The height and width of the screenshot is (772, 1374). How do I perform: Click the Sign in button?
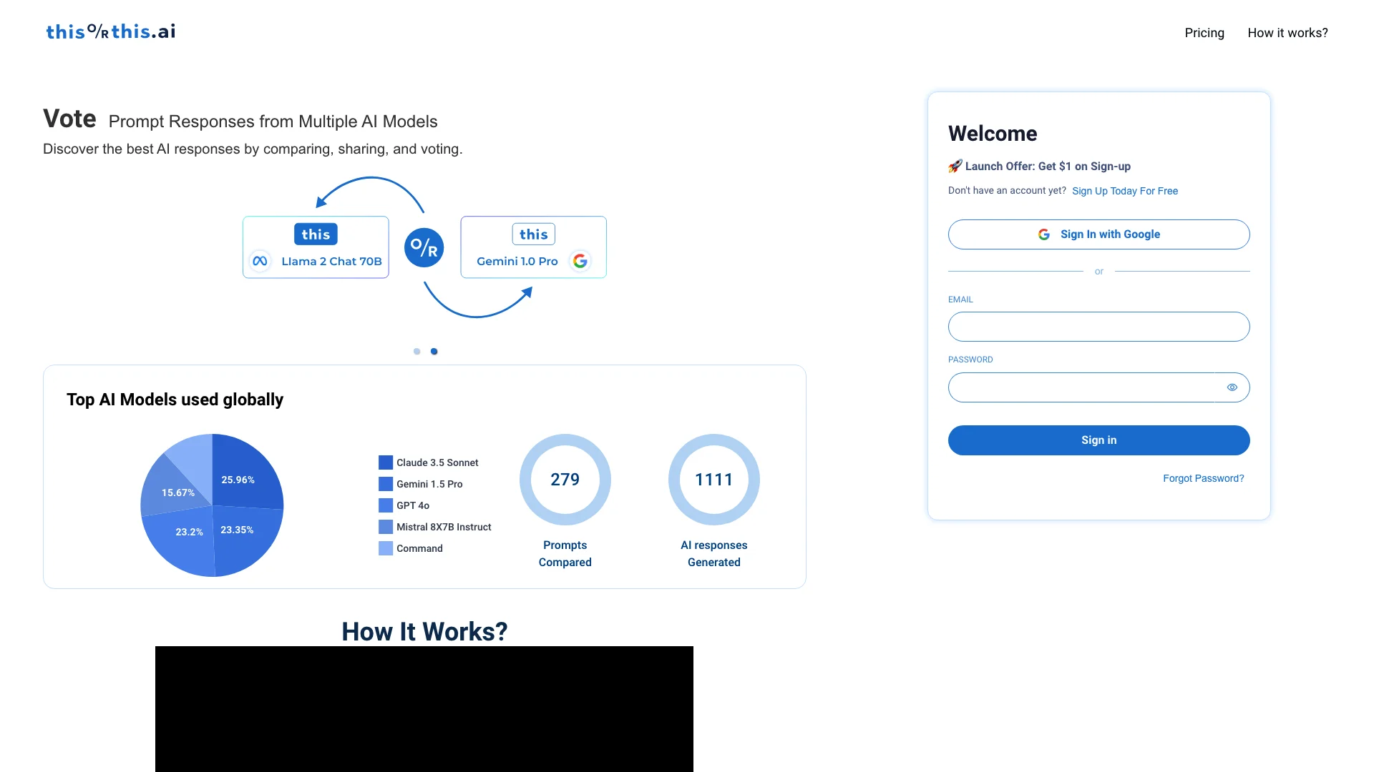click(x=1098, y=440)
